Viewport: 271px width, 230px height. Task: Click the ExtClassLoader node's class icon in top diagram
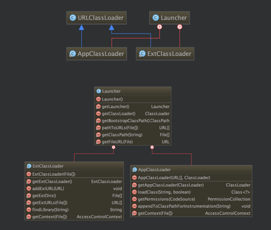tap(142, 54)
